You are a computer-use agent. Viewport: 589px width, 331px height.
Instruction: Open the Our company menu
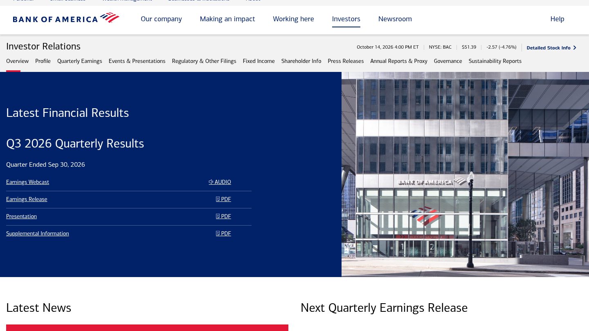(x=161, y=19)
